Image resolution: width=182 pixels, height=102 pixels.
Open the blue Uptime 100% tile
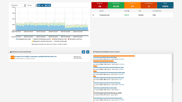point(165,5)
